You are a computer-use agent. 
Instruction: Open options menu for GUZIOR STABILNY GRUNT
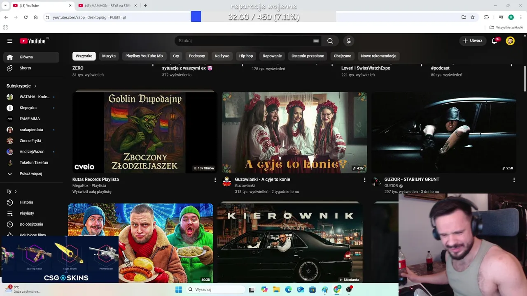pyautogui.click(x=514, y=180)
